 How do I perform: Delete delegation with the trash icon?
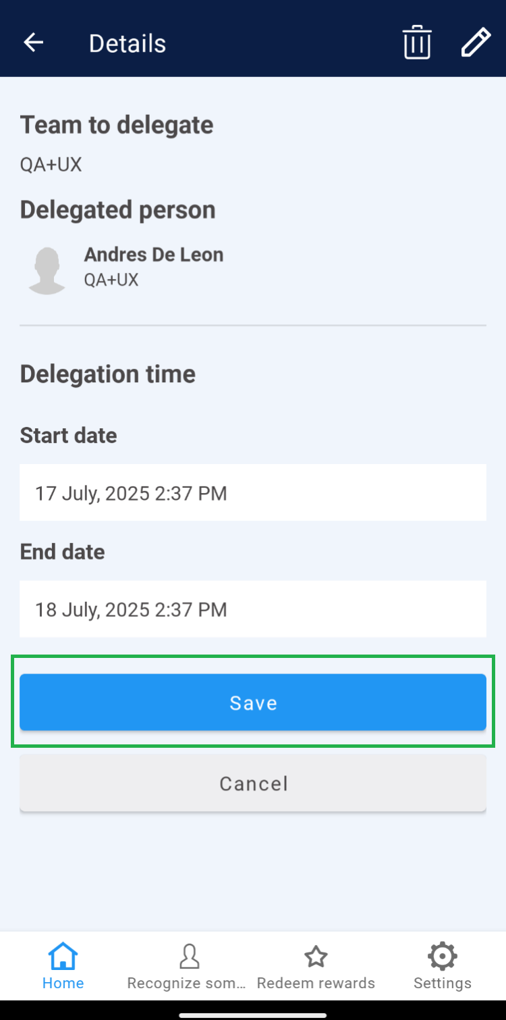click(x=417, y=43)
